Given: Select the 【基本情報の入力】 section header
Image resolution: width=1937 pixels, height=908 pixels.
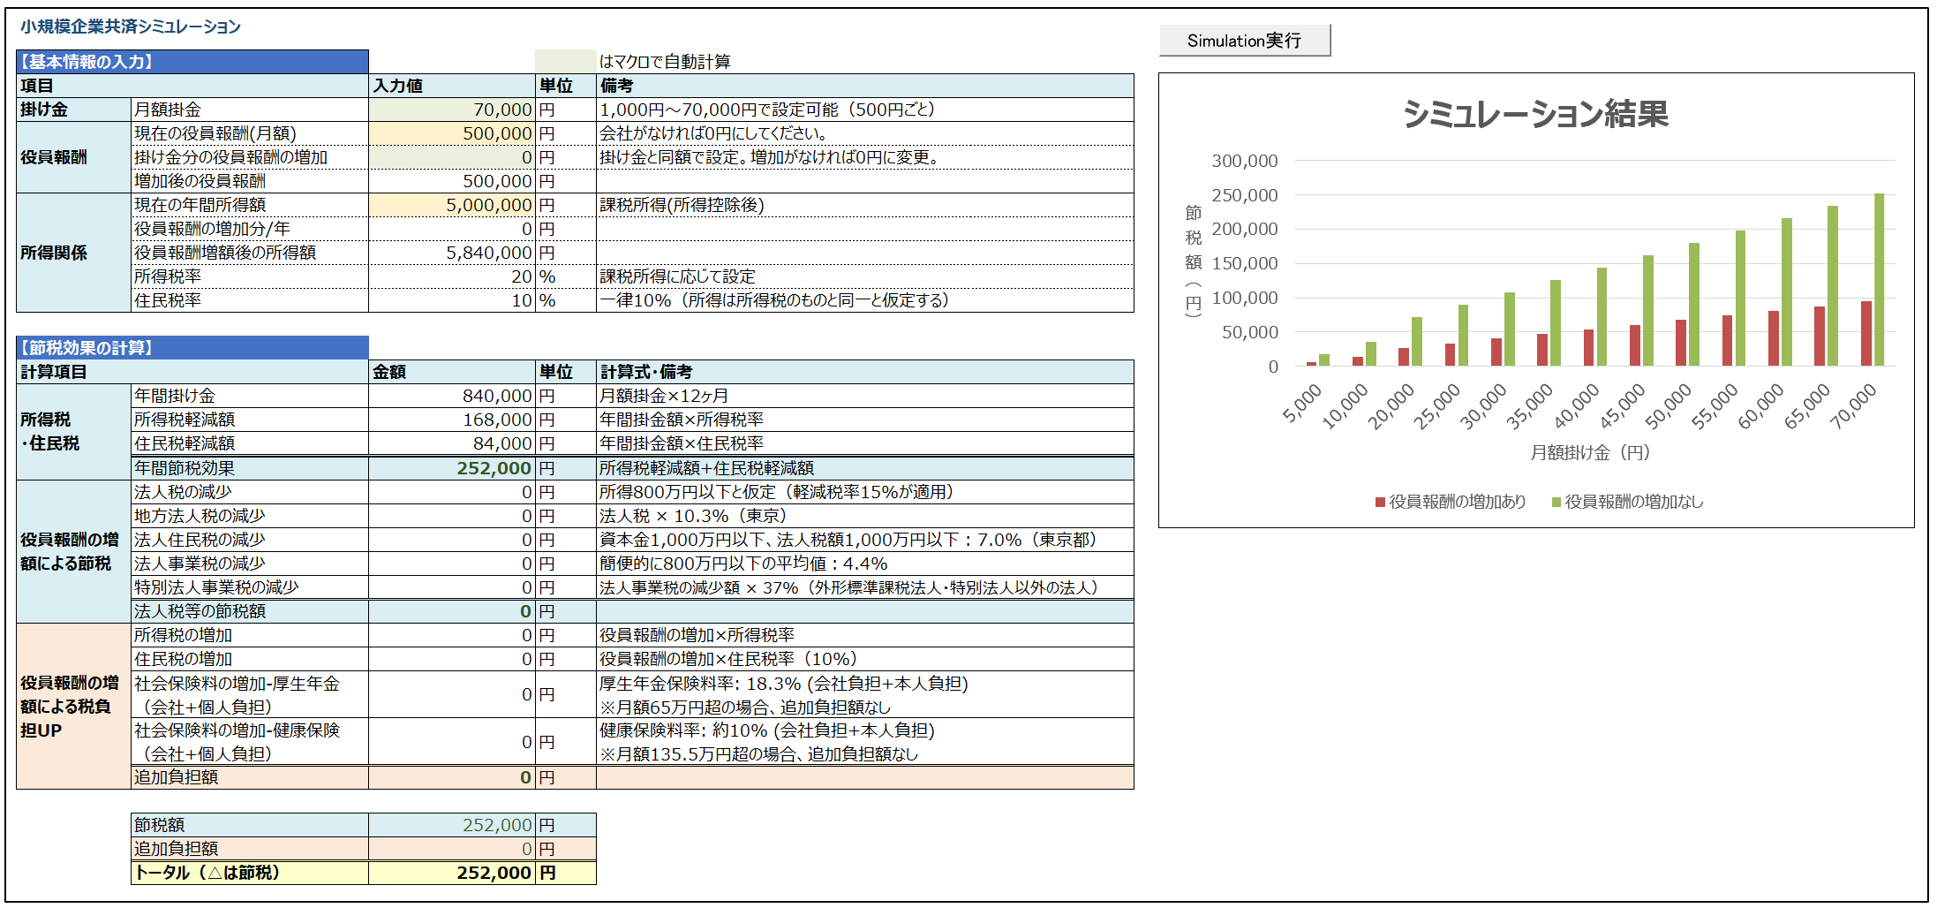Looking at the screenshot, I should pyautogui.click(x=192, y=62).
